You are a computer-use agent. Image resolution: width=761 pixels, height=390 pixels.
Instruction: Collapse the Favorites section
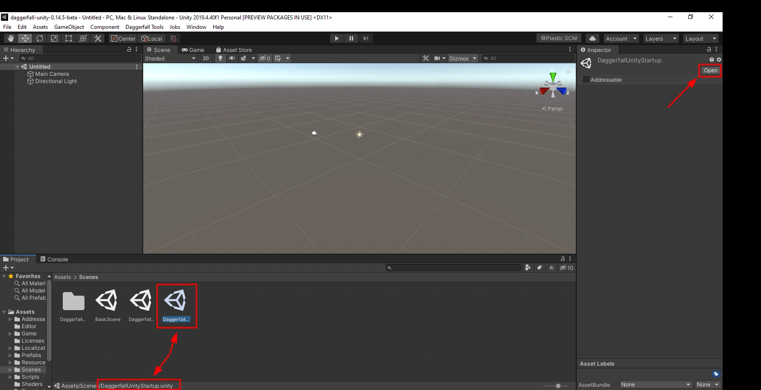pyautogui.click(x=4, y=276)
